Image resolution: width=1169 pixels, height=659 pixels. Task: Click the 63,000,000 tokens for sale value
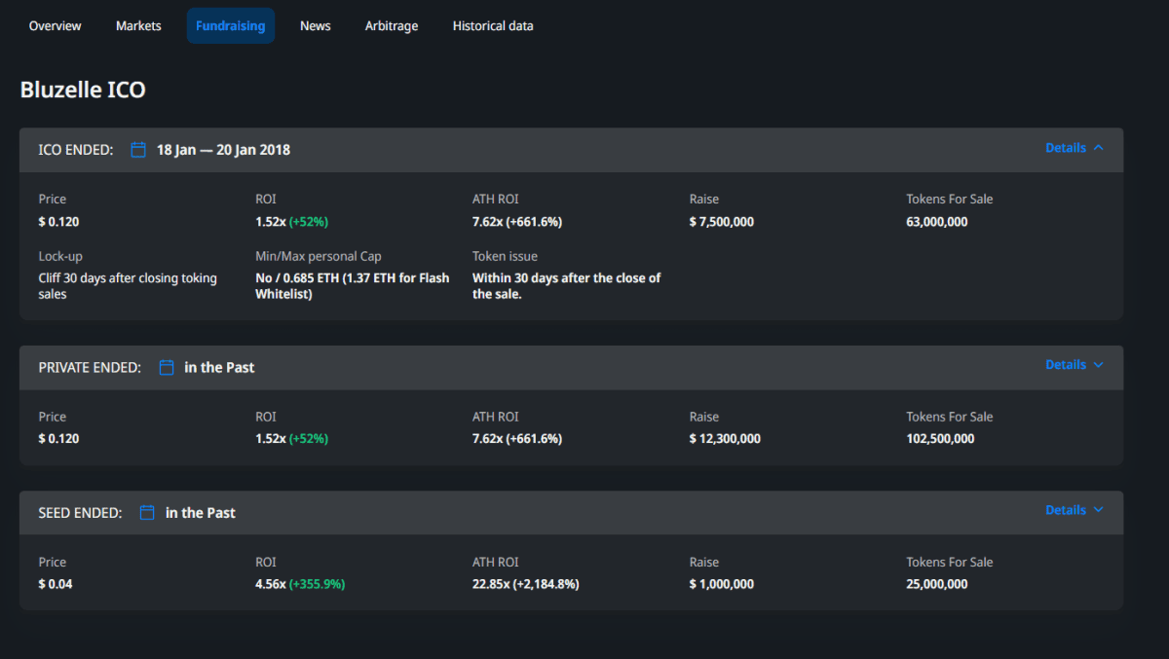pos(937,222)
